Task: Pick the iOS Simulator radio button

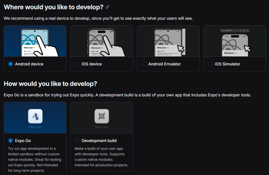Action: 210,64
